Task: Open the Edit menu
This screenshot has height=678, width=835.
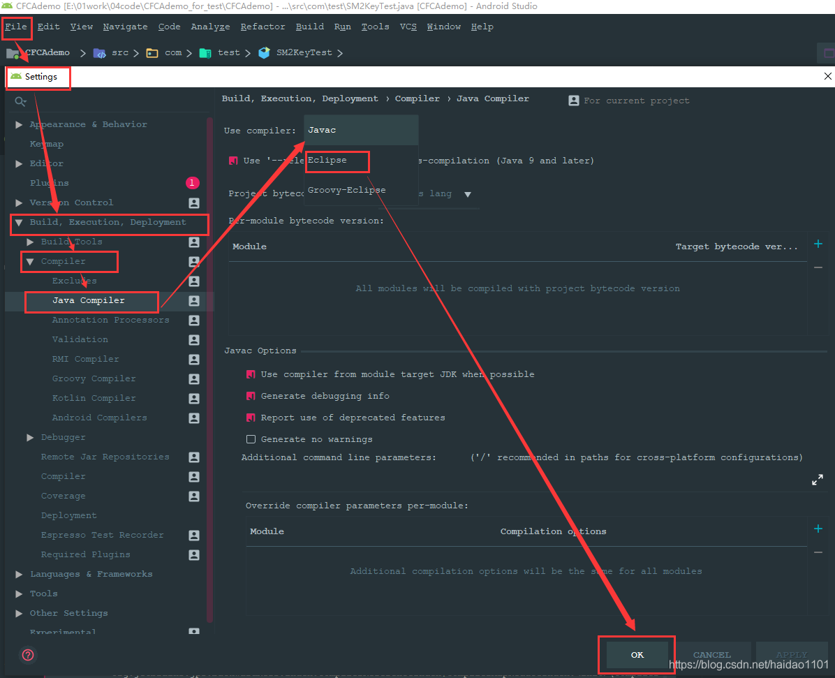Action: 48,27
